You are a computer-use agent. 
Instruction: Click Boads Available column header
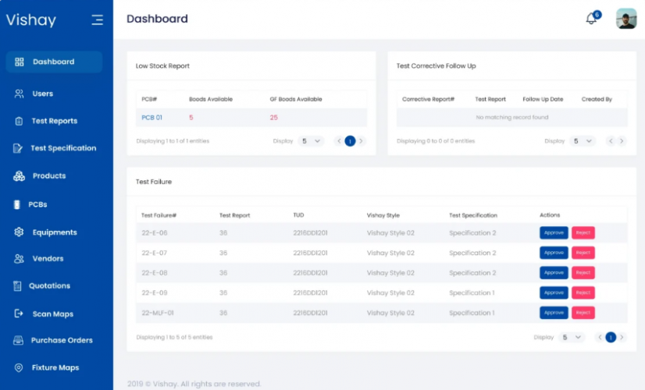(x=211, y=100)
